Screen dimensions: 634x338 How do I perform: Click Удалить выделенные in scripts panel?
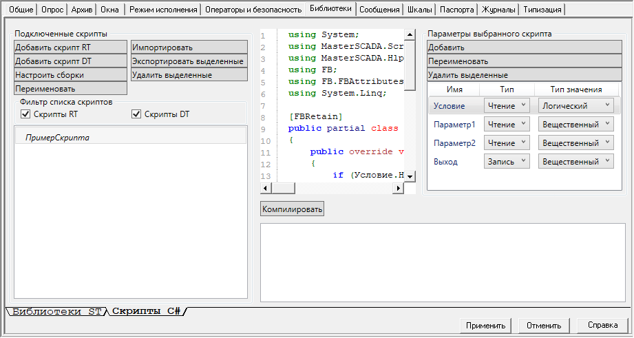click(x=189, y=75)
